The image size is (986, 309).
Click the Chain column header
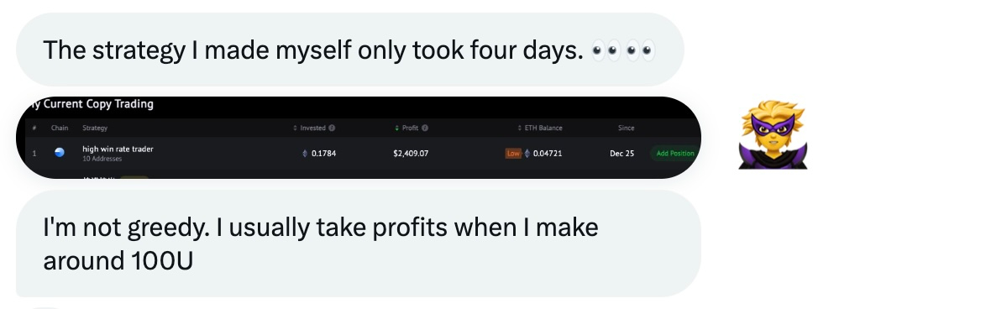(x=60, y=128)
